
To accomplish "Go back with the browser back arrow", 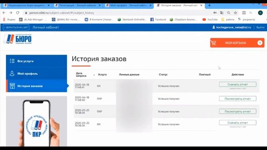I will (4, 13).
